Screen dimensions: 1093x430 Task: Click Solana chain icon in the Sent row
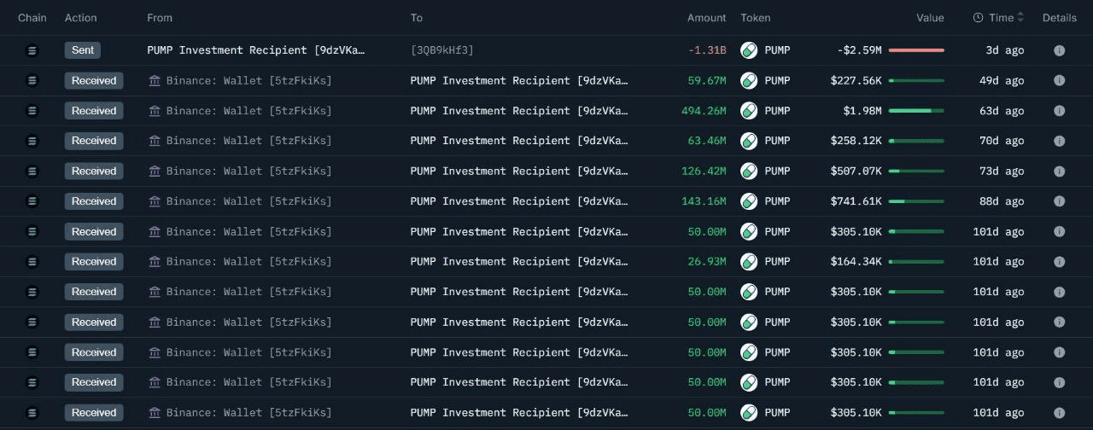(33, 50)
